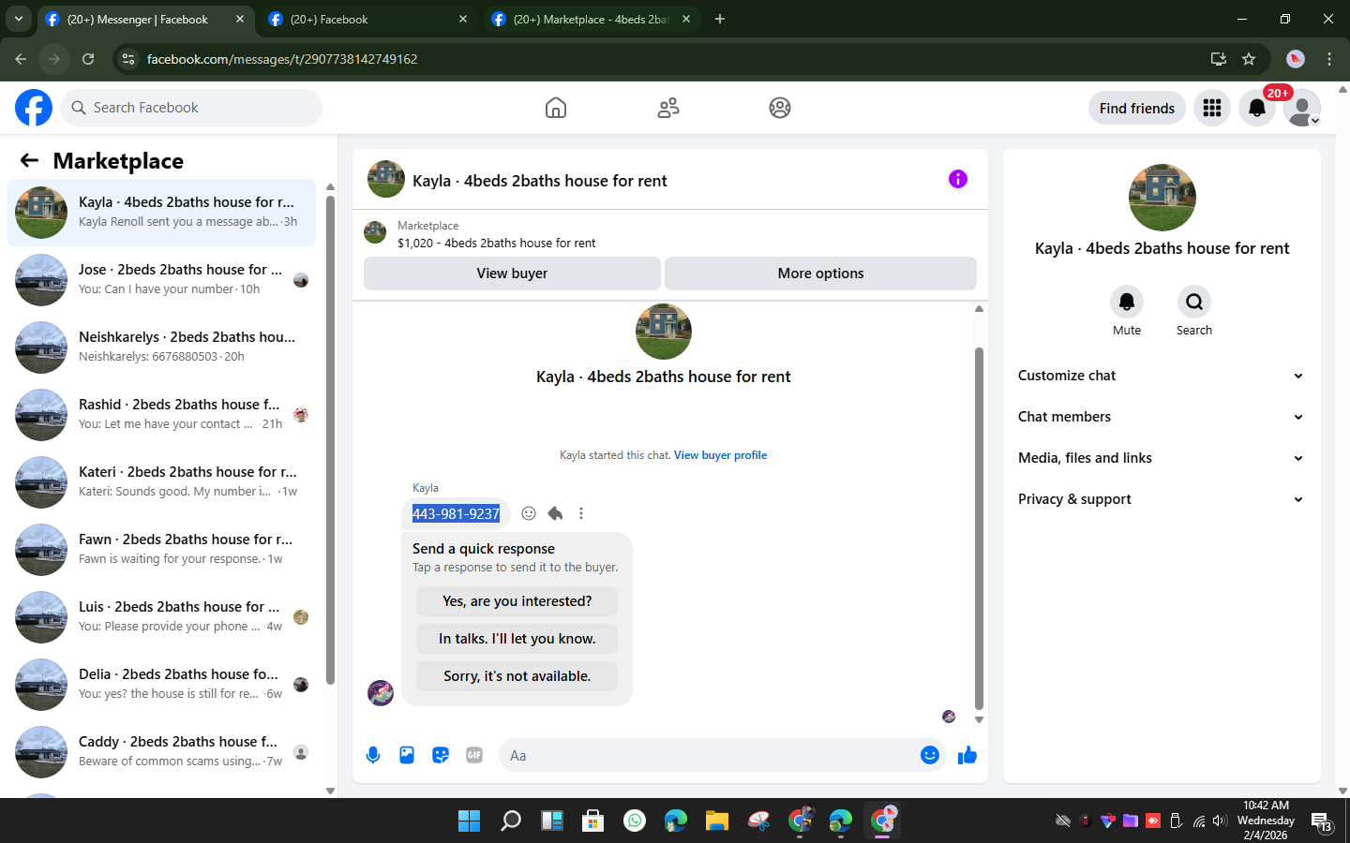This screenshot has height=843, width=1350.
Task: Open conversation information purple icon
Action: pos(958,179)
